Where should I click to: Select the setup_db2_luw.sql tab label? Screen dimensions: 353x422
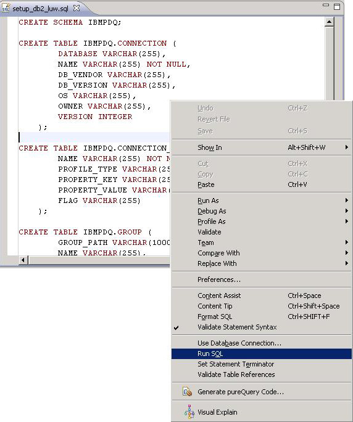[x=40, y=9]
